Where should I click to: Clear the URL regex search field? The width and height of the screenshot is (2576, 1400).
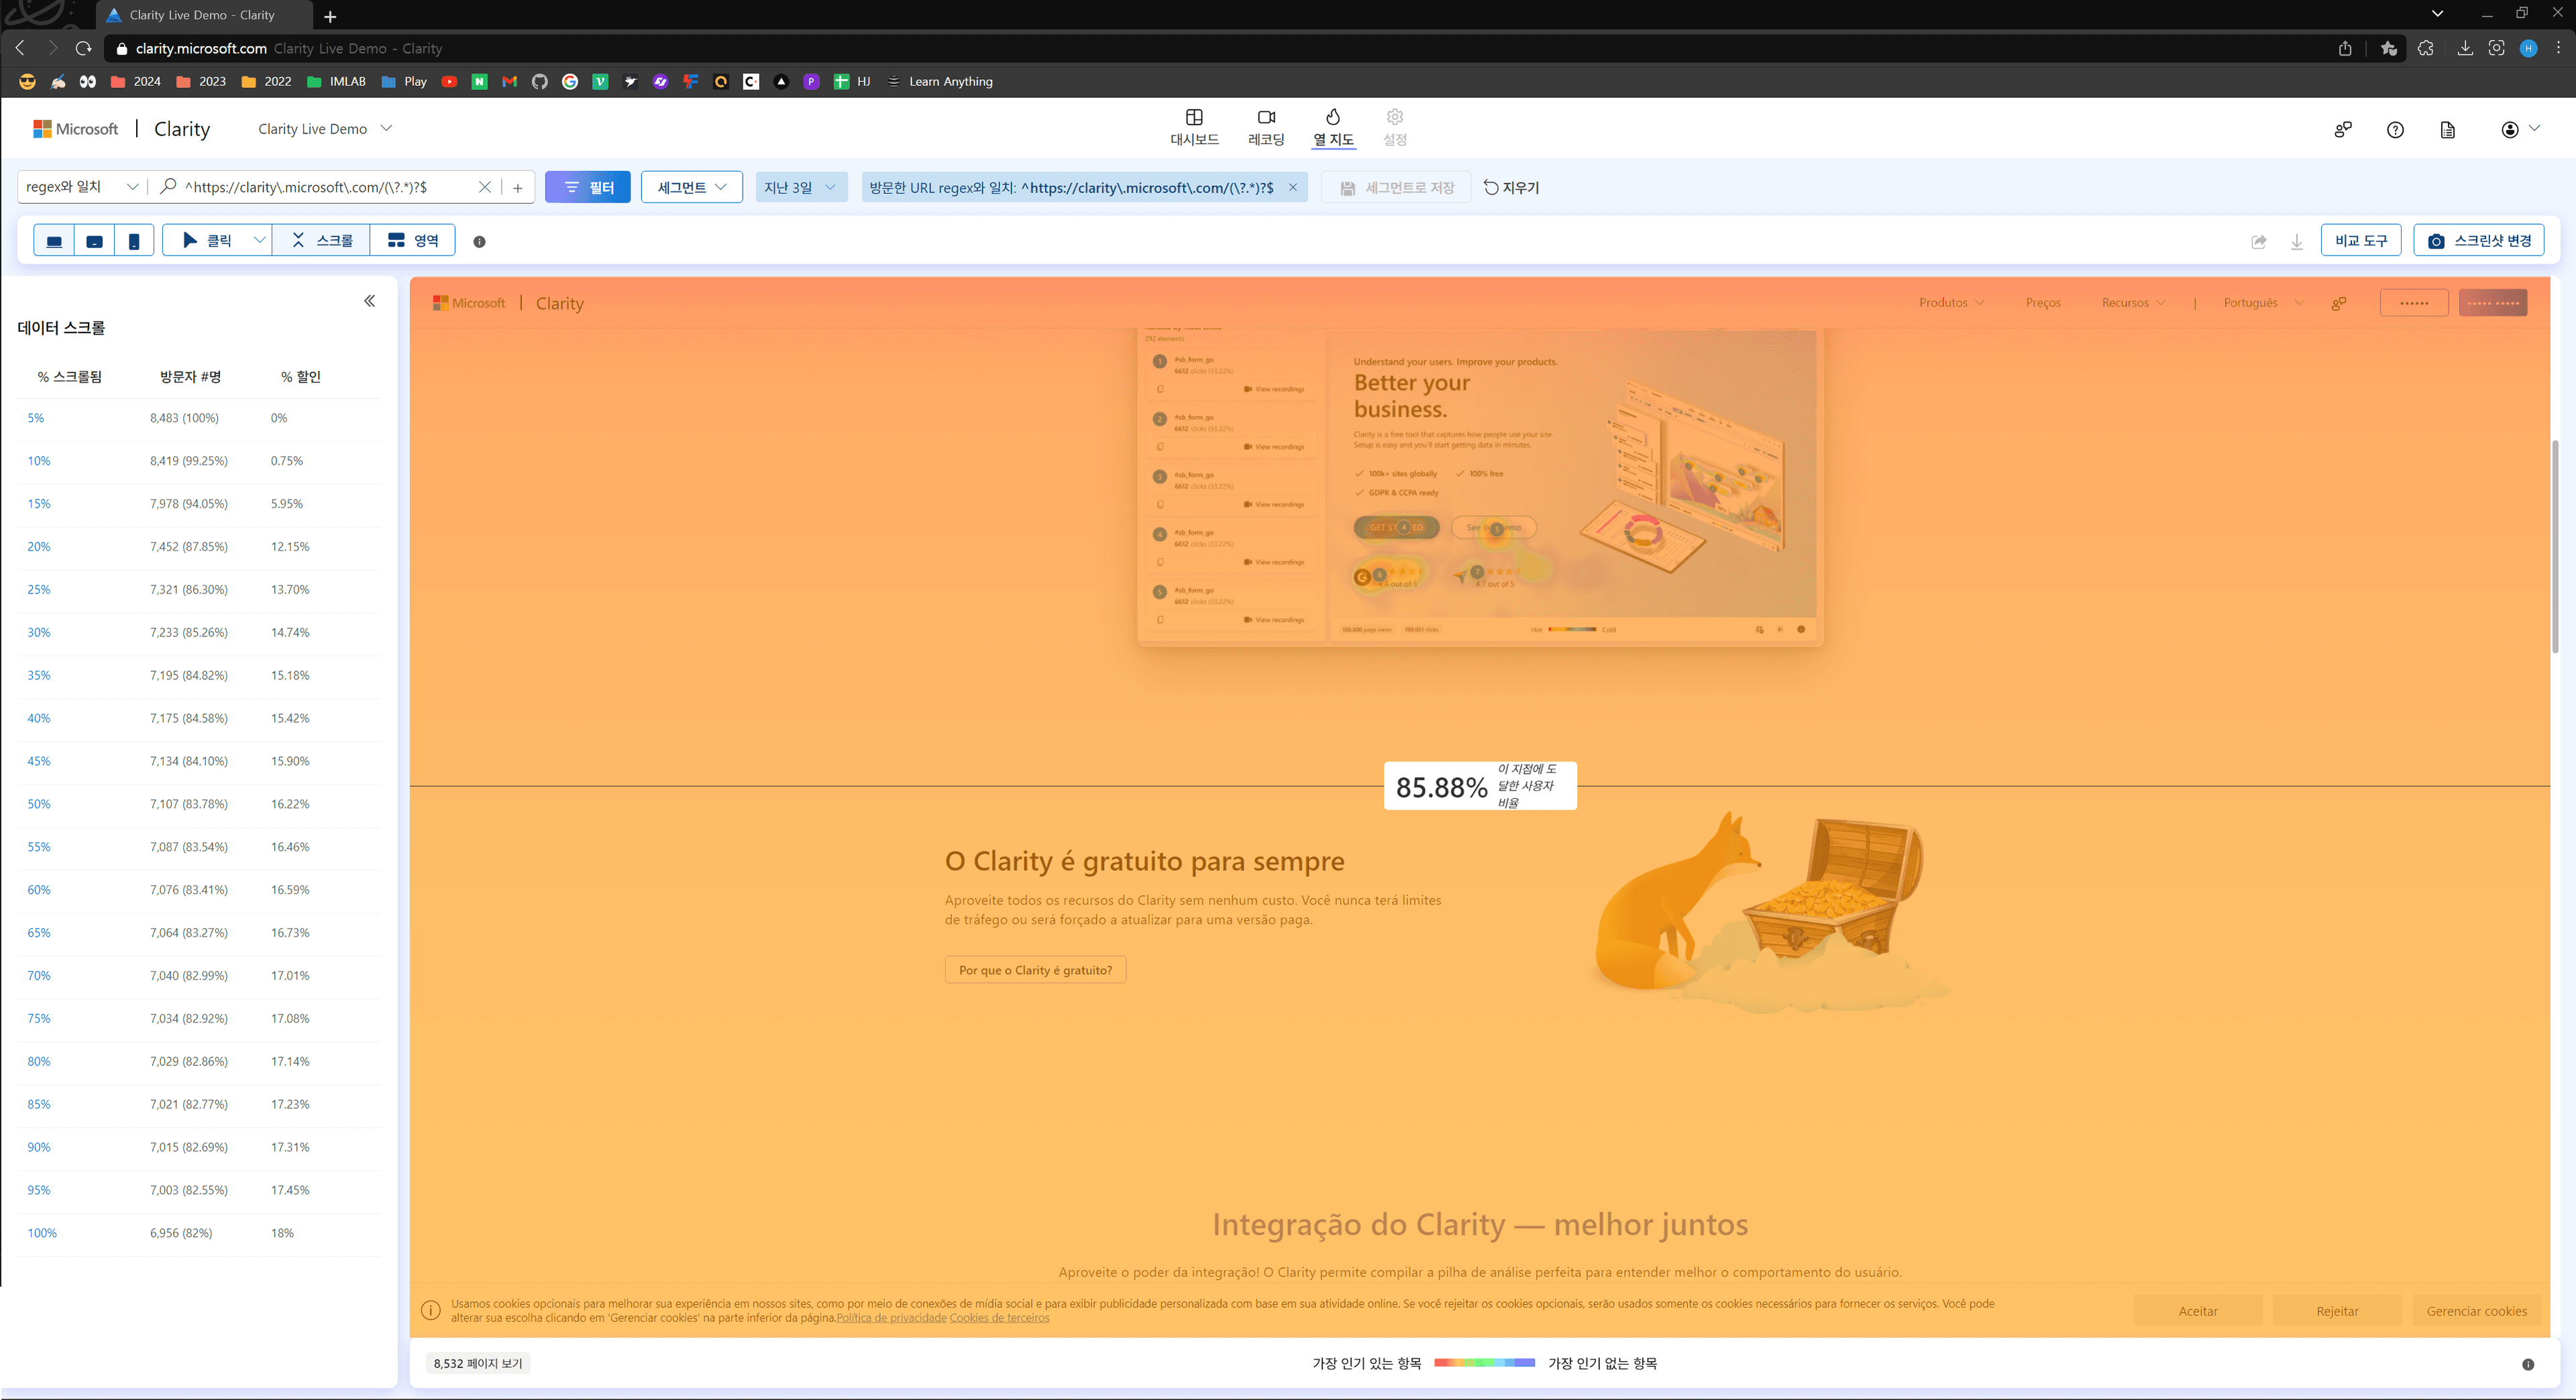485,187
